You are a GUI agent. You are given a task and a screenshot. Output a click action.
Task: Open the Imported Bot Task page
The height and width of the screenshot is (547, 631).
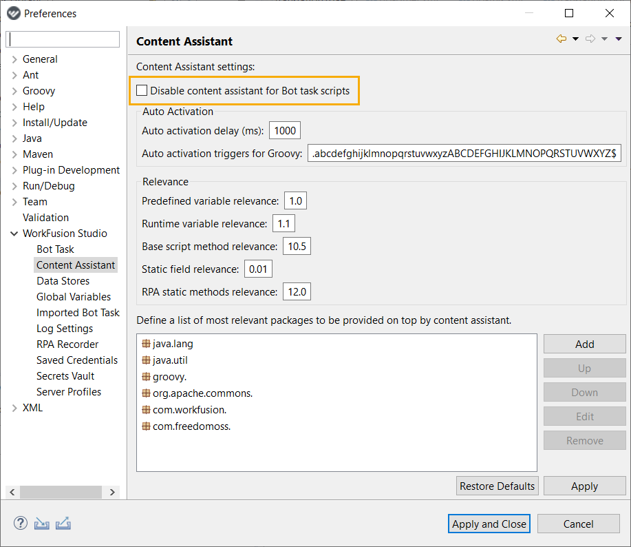coord(78,313)
